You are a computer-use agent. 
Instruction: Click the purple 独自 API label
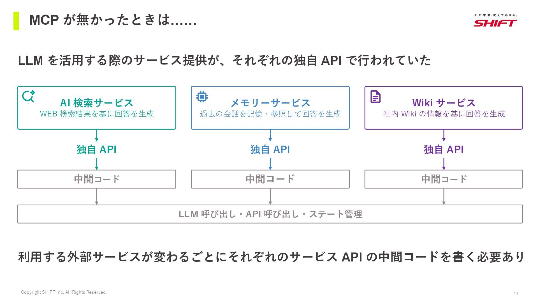pos(444,150)
